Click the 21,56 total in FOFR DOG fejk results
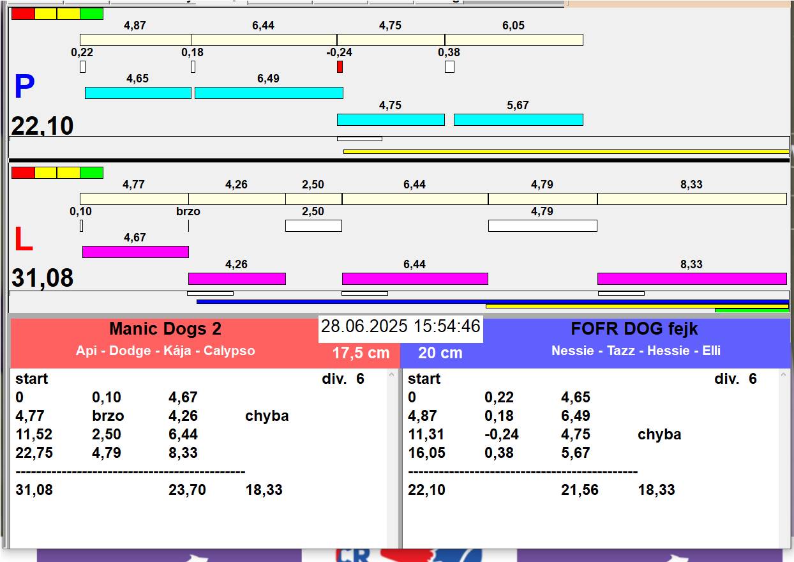This screenshot has height=562, width=794. 580,490
